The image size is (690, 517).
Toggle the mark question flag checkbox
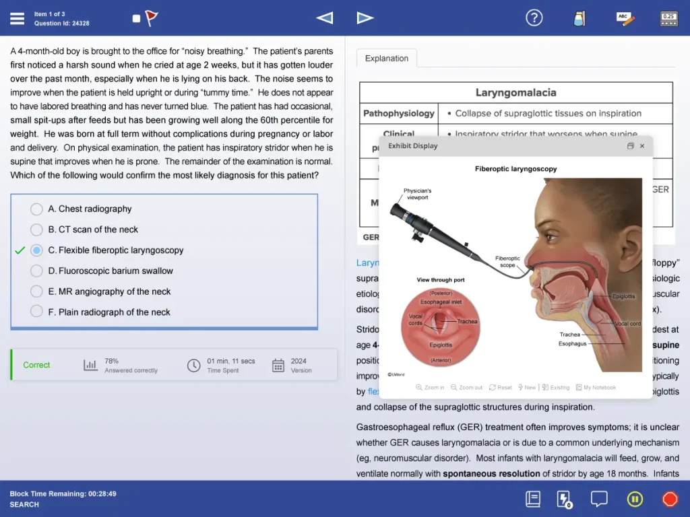137,19
